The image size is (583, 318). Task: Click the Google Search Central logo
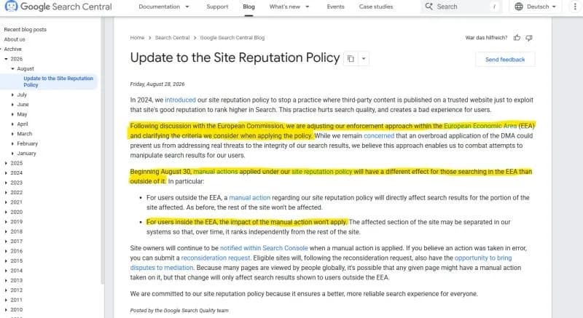coord(58,7)
